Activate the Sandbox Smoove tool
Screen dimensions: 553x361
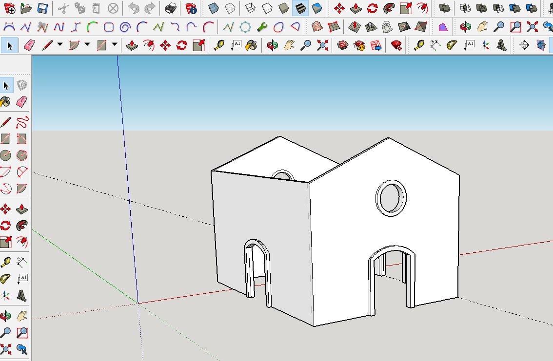[355, 27]
